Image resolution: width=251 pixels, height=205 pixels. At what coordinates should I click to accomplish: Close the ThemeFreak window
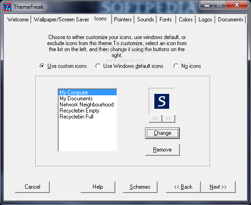[237, 5]
